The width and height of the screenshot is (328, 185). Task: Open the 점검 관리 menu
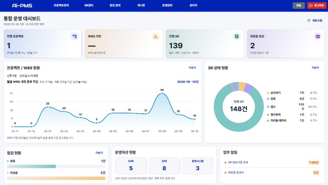coord(115,5)
